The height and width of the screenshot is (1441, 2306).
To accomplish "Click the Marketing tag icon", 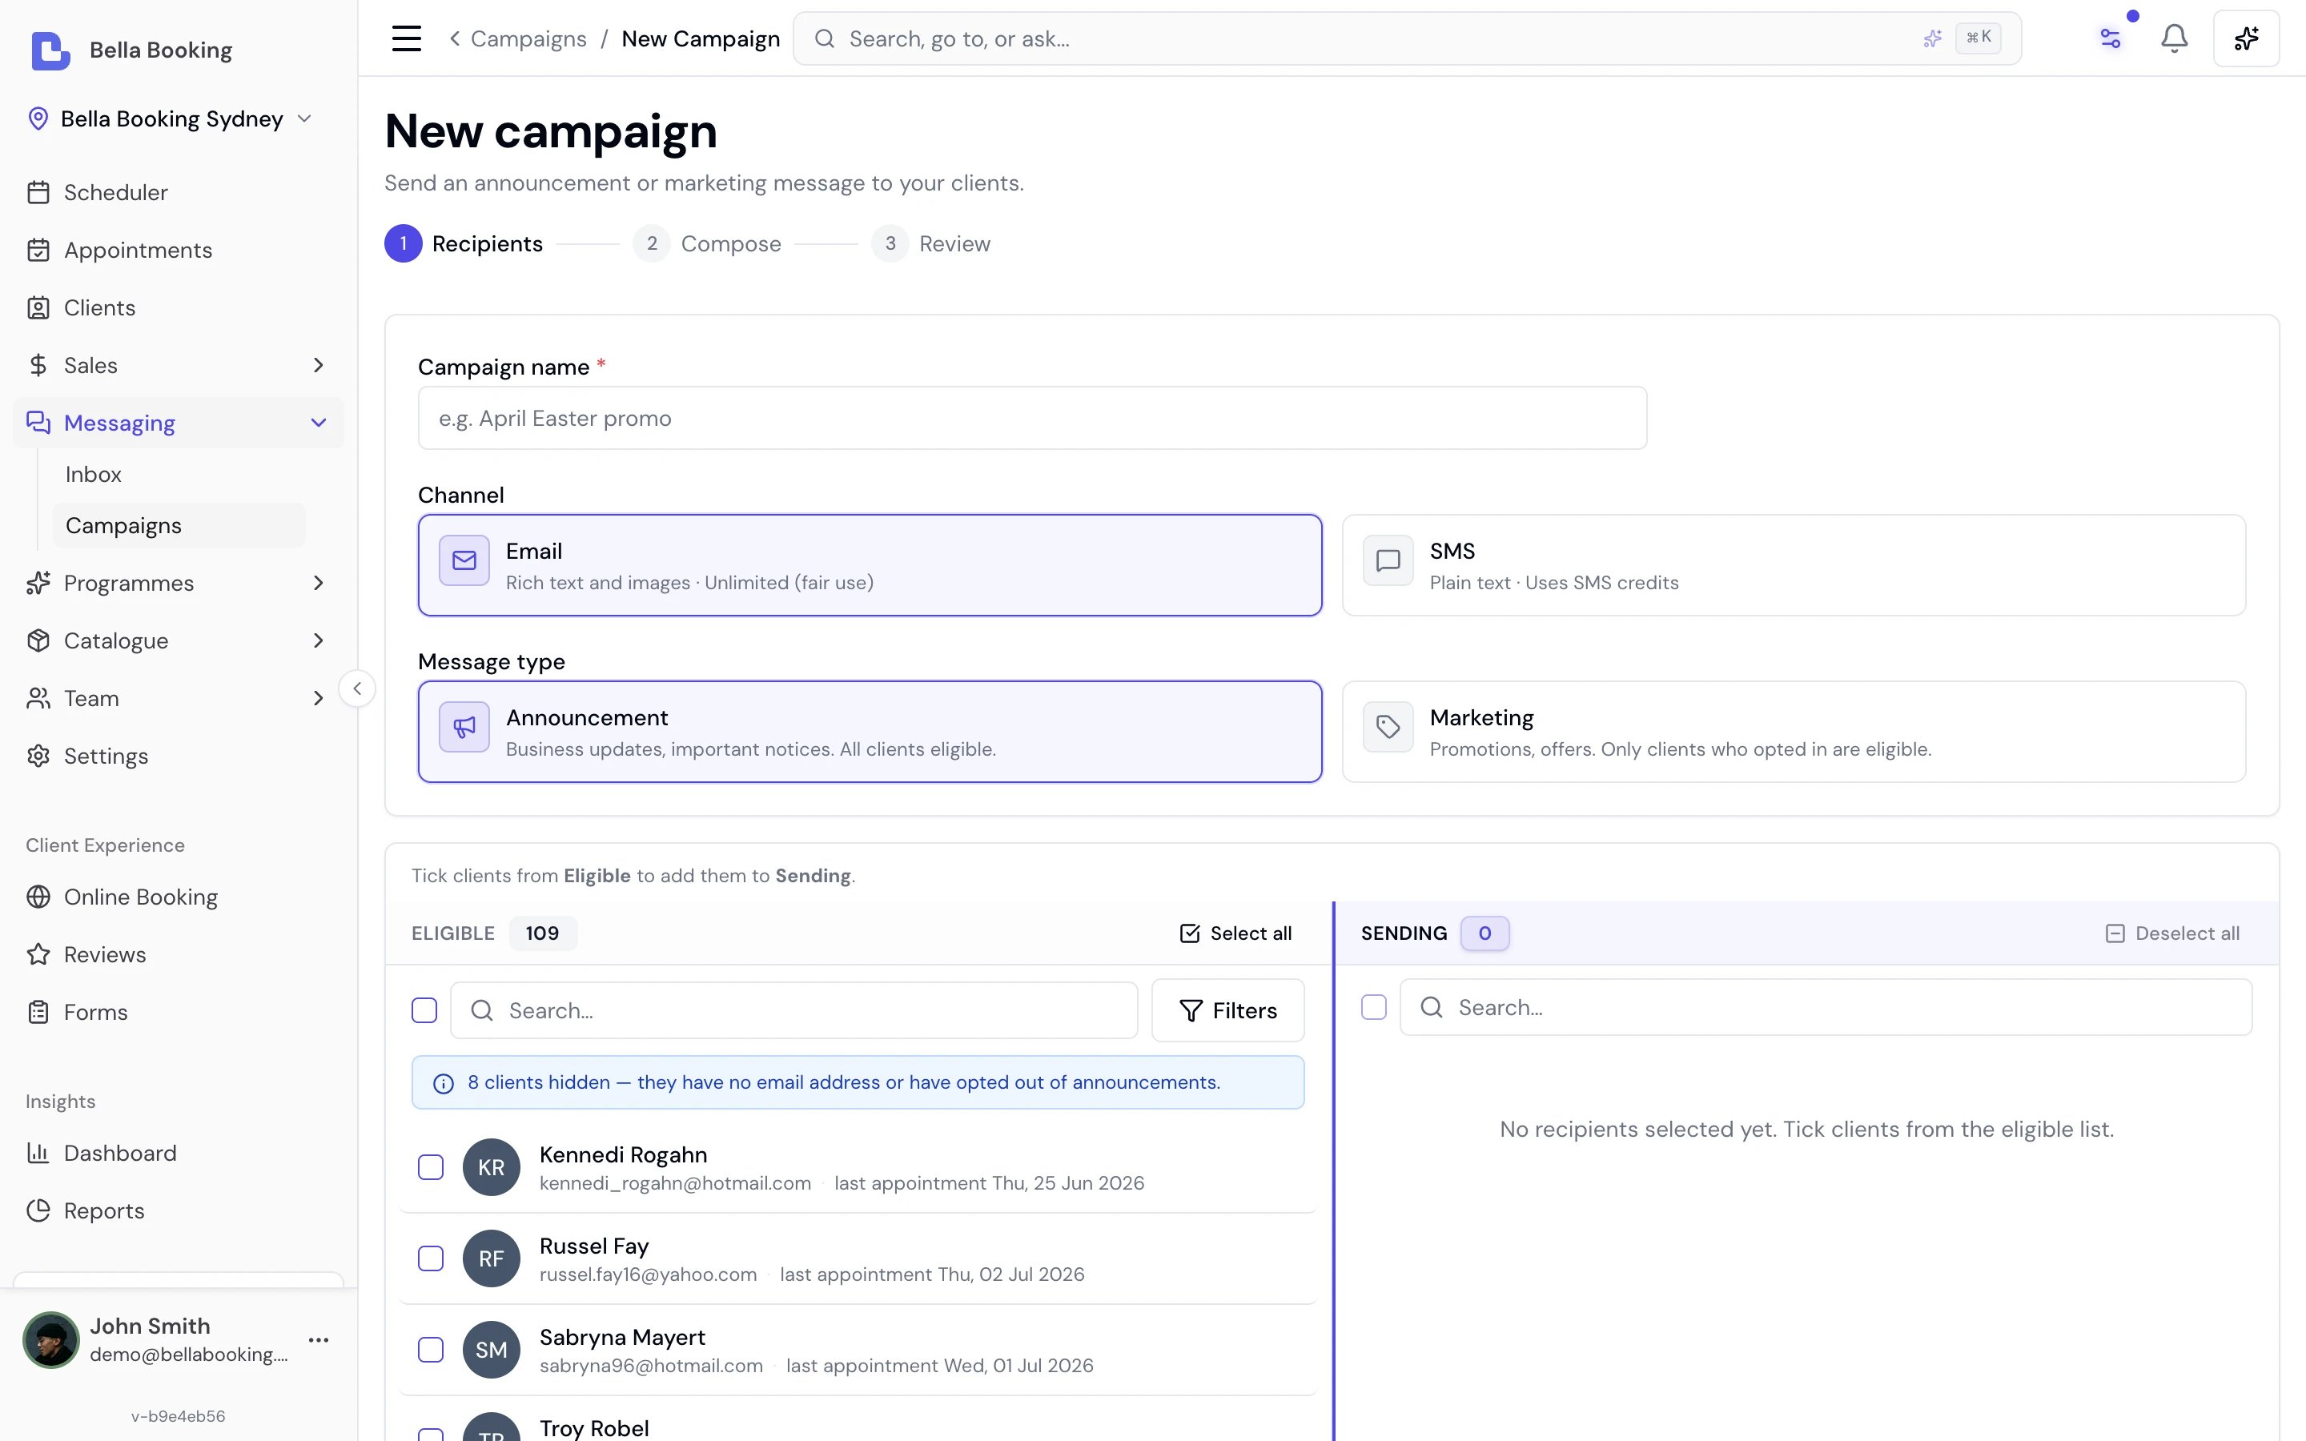I will 1388,727.
